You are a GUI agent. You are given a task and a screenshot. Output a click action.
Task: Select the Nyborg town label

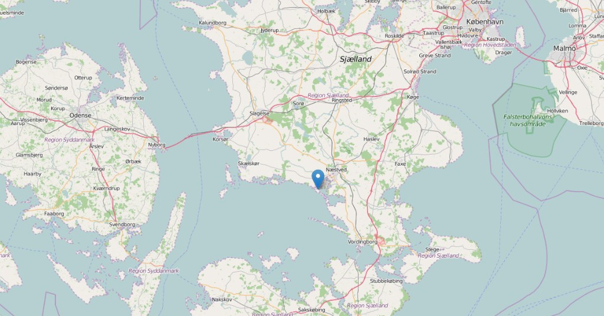click(157, 145)
